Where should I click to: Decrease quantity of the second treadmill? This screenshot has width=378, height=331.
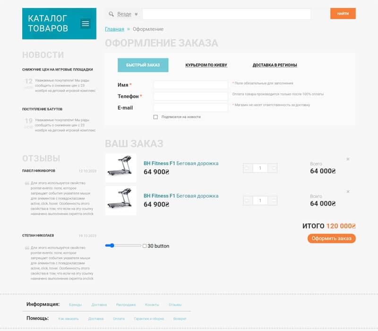(248, 200)
